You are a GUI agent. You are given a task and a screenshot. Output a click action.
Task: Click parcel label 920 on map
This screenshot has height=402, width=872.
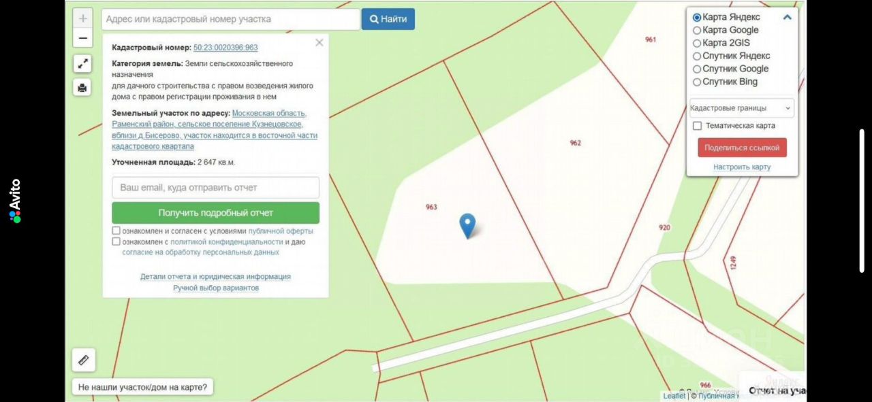point(665,227)
